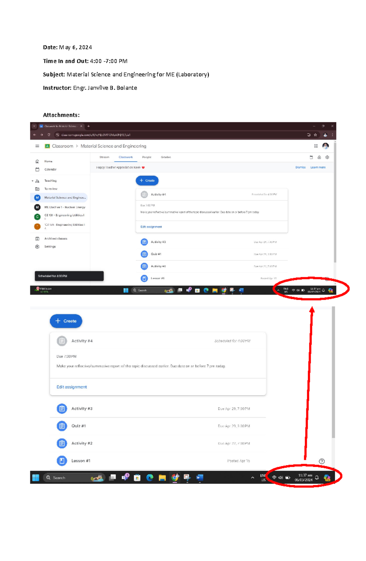Bookmark the page with the star icon
Viewport: 366px width, 561px height.
(x=315, y=135)
